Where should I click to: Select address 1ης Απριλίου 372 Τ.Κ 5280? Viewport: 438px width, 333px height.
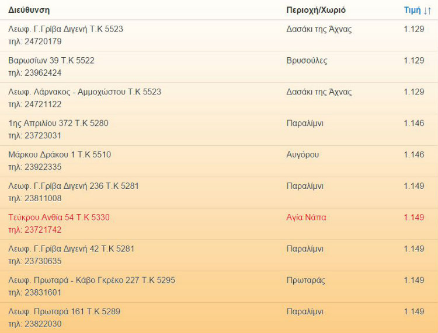[x=58, y=123]
